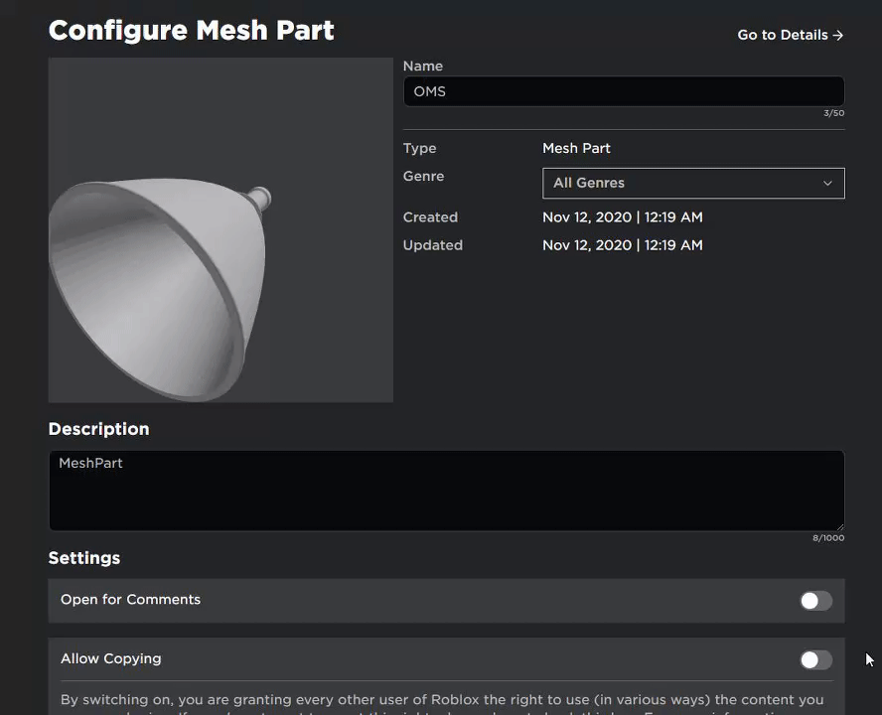Click the Description box resize handle
Screen dimensions: 882x715
click(x=839, y=526)
